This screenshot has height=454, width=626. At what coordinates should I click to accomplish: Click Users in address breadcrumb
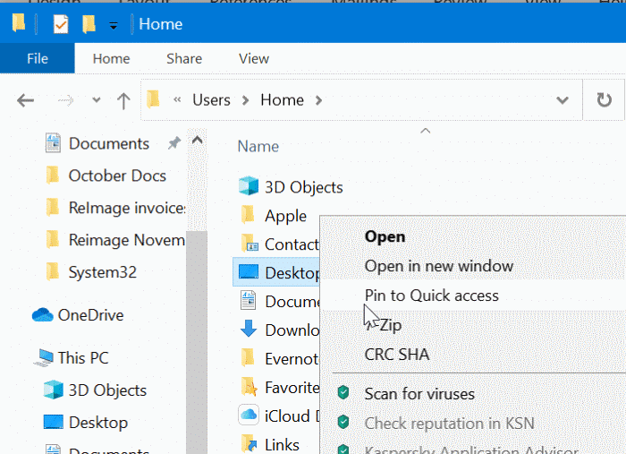211,100
